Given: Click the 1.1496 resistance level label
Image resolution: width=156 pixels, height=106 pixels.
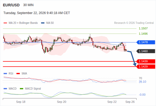Looking at the screenshot, I should tap(143, 34).
